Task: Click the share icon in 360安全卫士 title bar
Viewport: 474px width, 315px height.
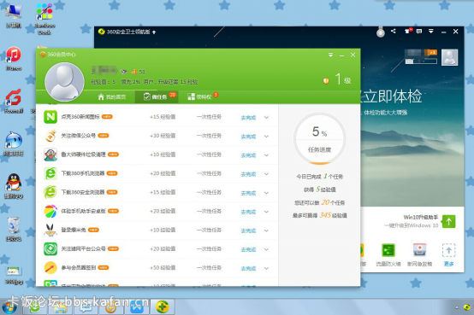Action: (x=393, y=31)
